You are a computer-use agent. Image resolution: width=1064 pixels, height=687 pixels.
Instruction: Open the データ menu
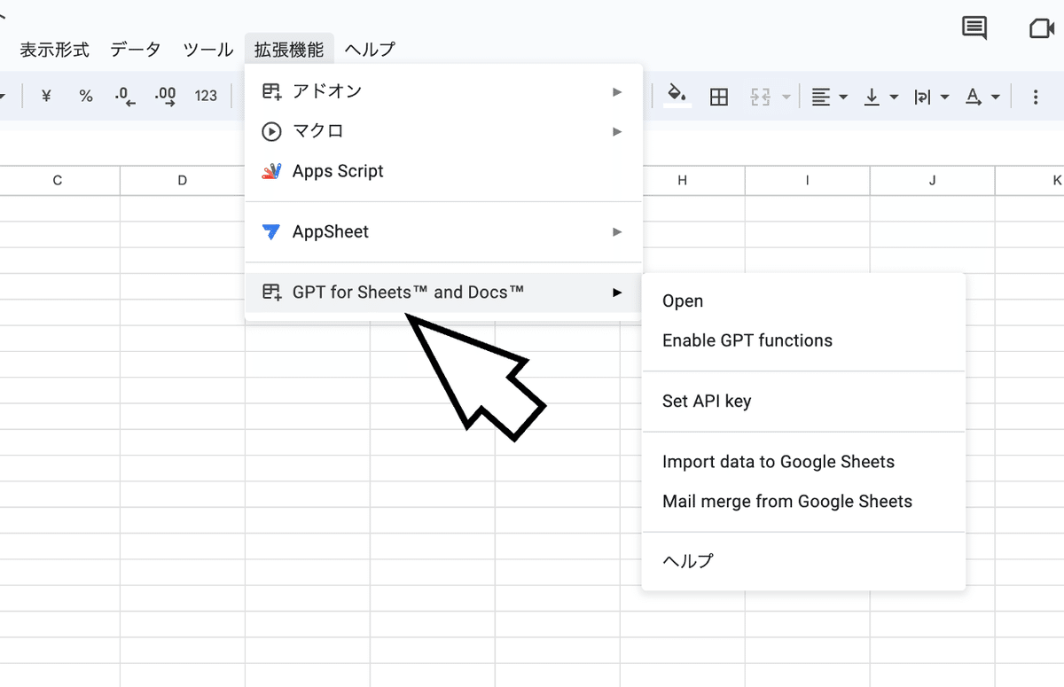(136, 50)
